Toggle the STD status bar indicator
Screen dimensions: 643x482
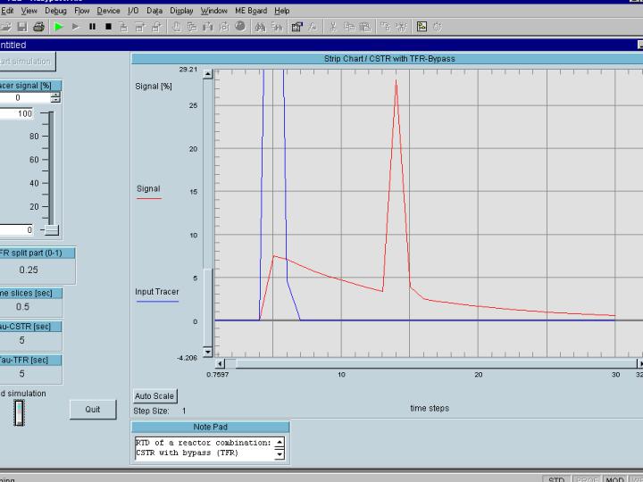557,479
